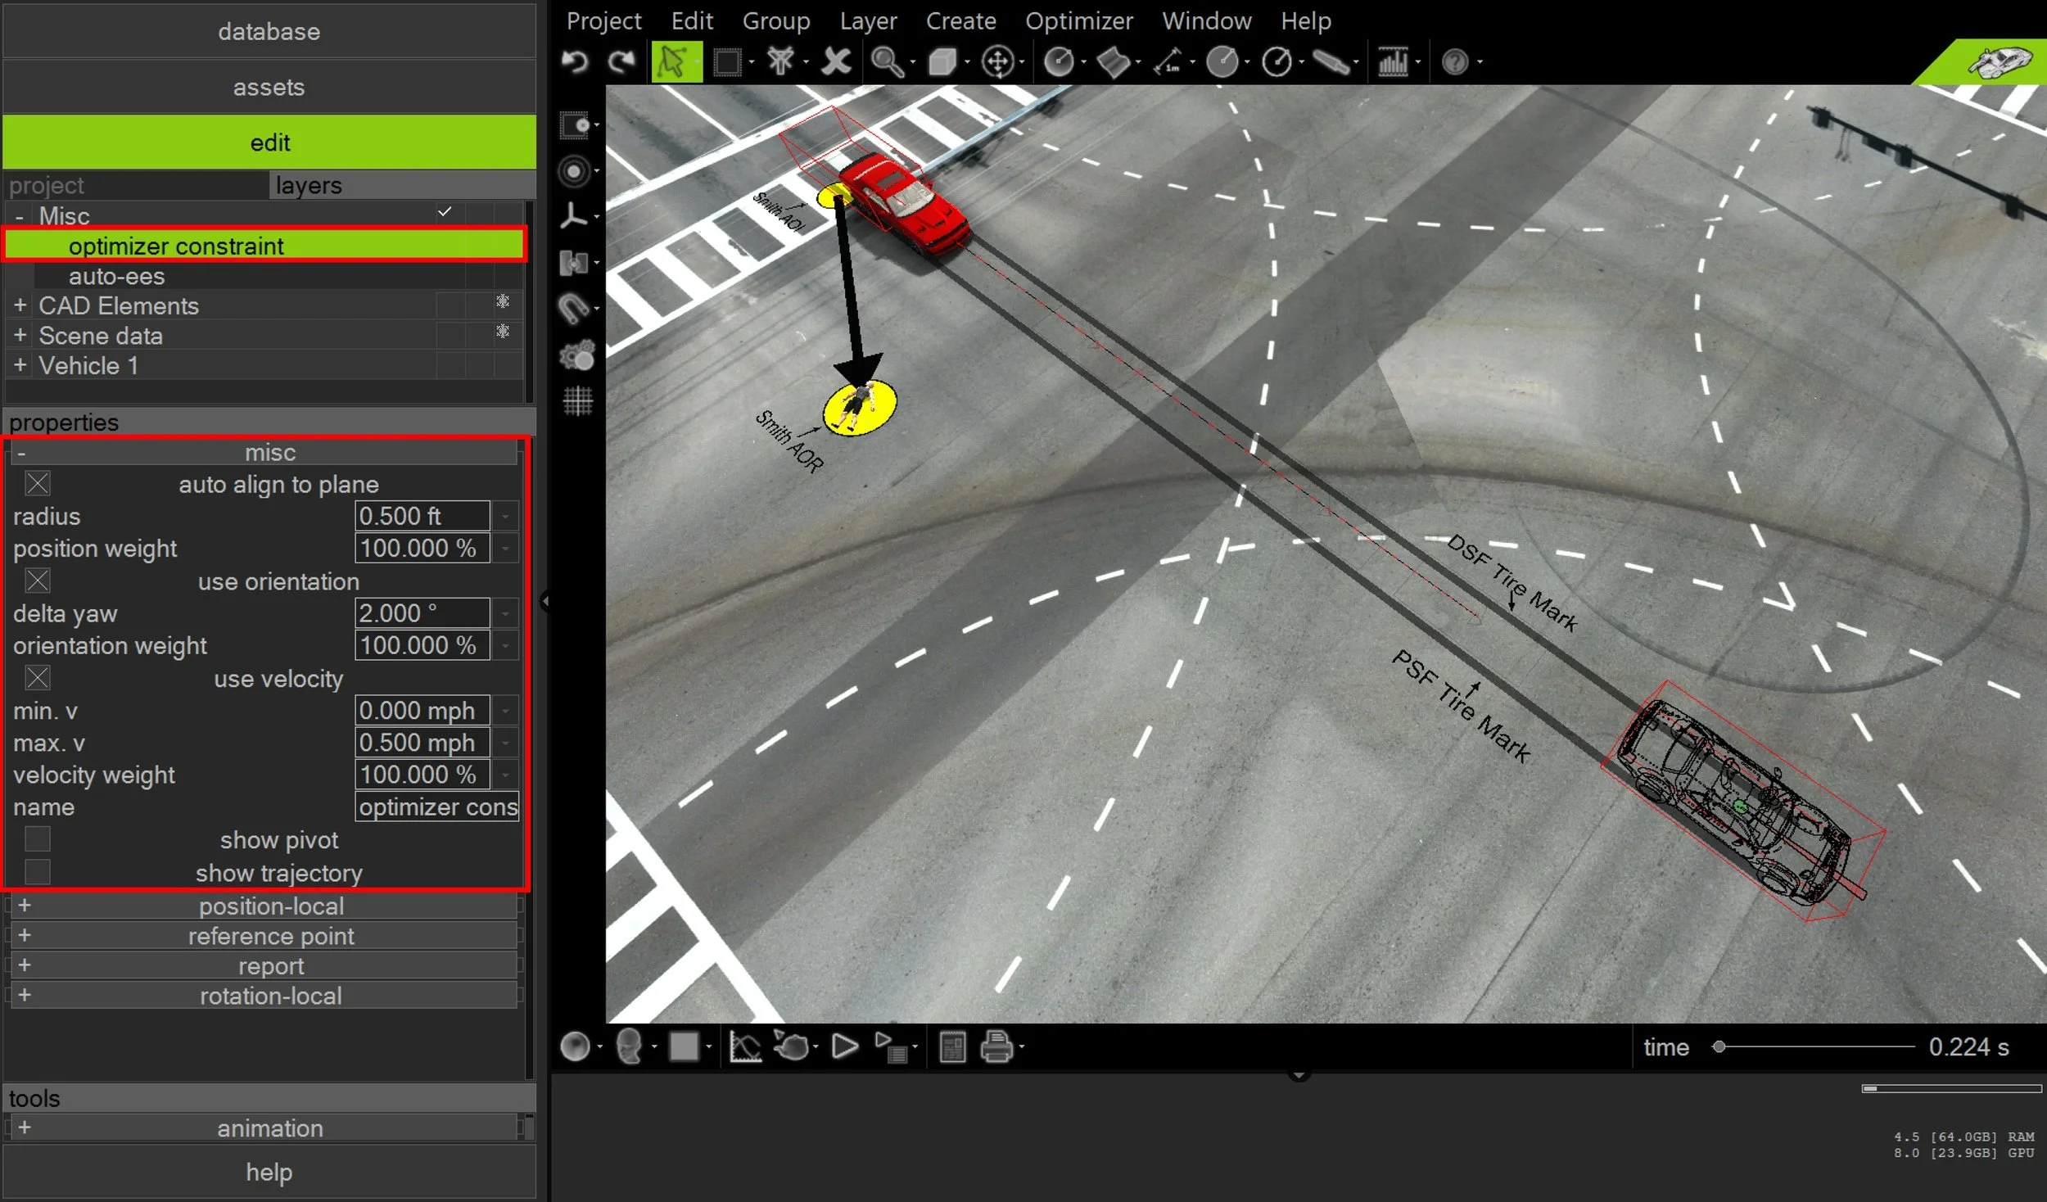
Task: Open the Create menu
Action: point(960,20)
